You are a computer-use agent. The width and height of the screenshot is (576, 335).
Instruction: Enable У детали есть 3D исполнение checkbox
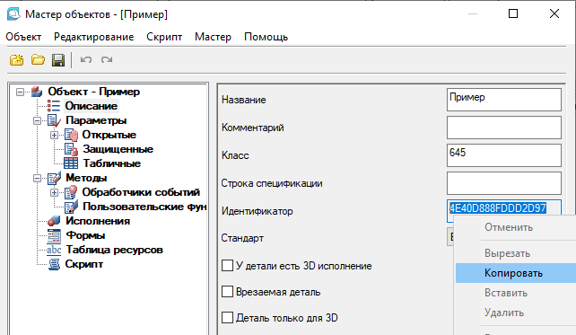click(227, 266)
